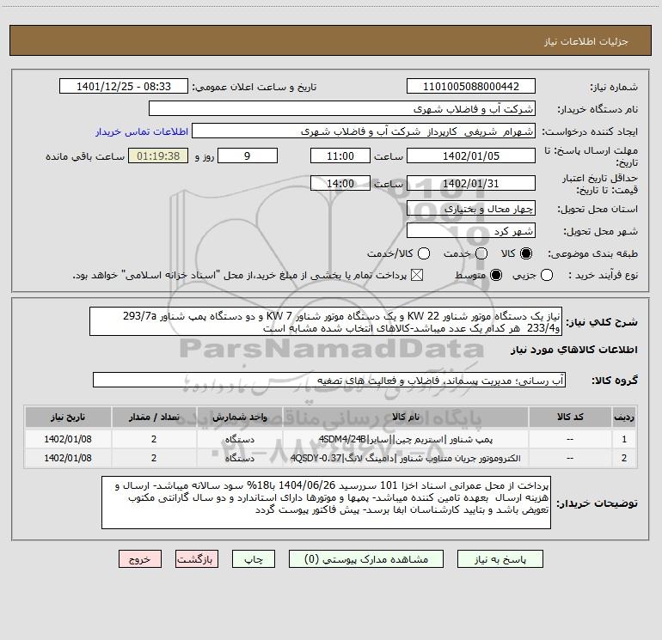The height and width of the screenshot is (640, 662).
Task: Click the quantity cell in row 1
Action: pyautogui.click(x=154, y=439)
